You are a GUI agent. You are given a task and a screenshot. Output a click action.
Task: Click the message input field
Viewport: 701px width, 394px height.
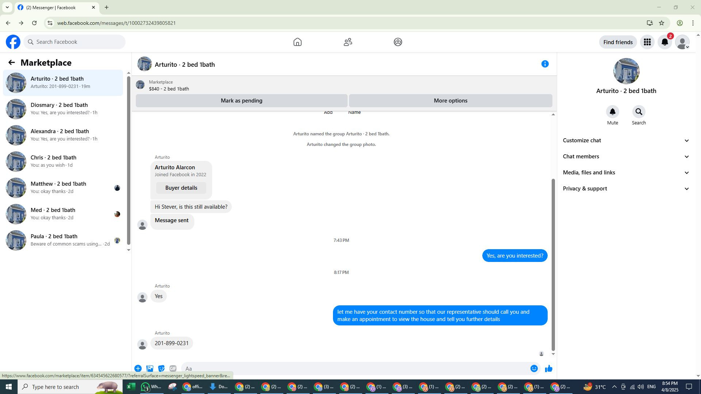pyautogui.click(x=354, y=369)
